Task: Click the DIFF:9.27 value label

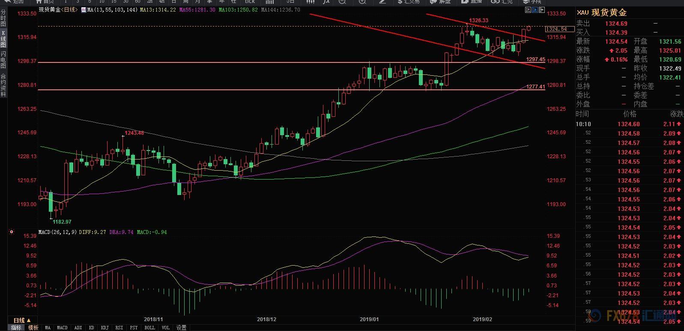Action: point(93,232)
